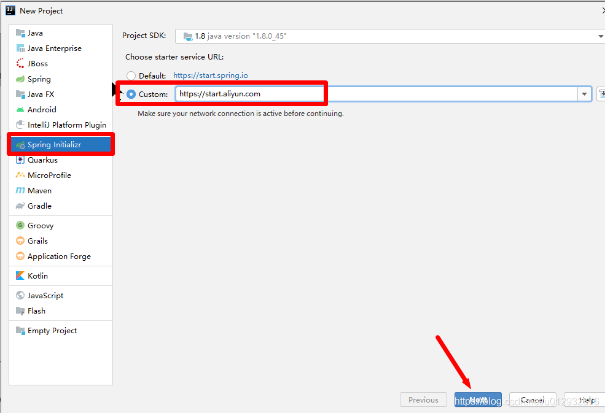Click the MicroProfile icon
The height and width of the screenshot is (413, 605).
[x=20, y=175]
